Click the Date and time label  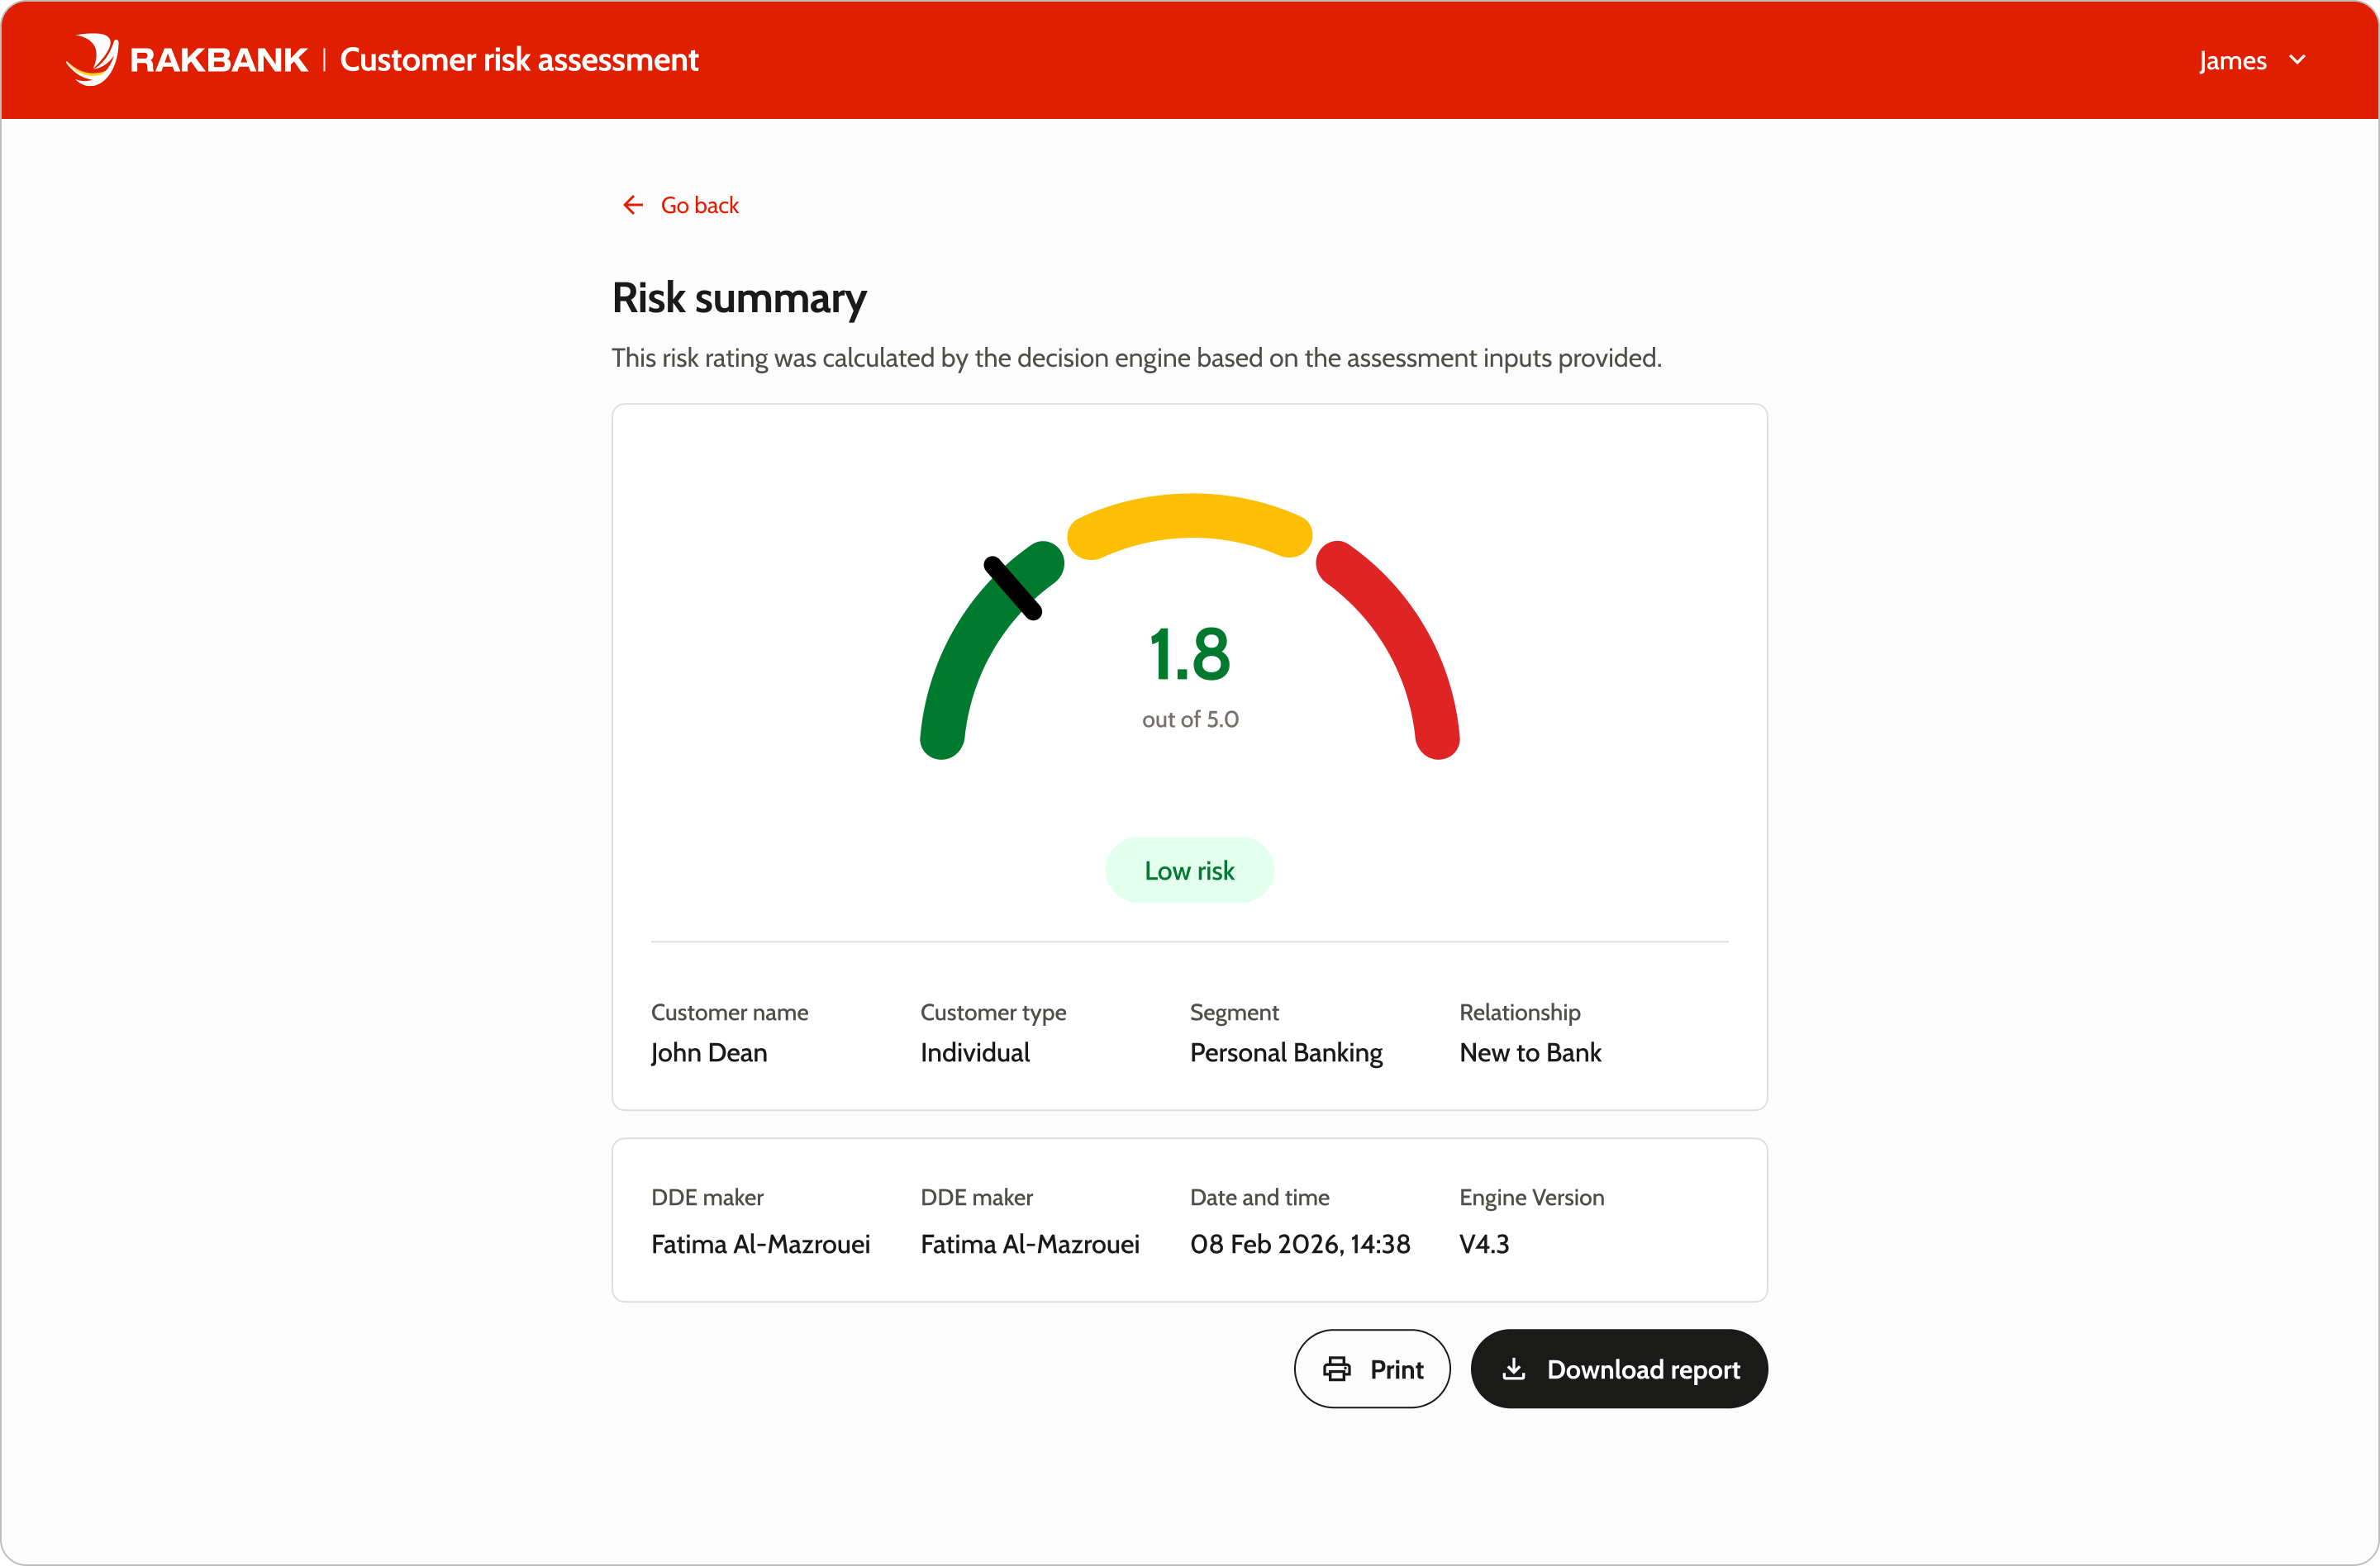tap(1259, 1198)
